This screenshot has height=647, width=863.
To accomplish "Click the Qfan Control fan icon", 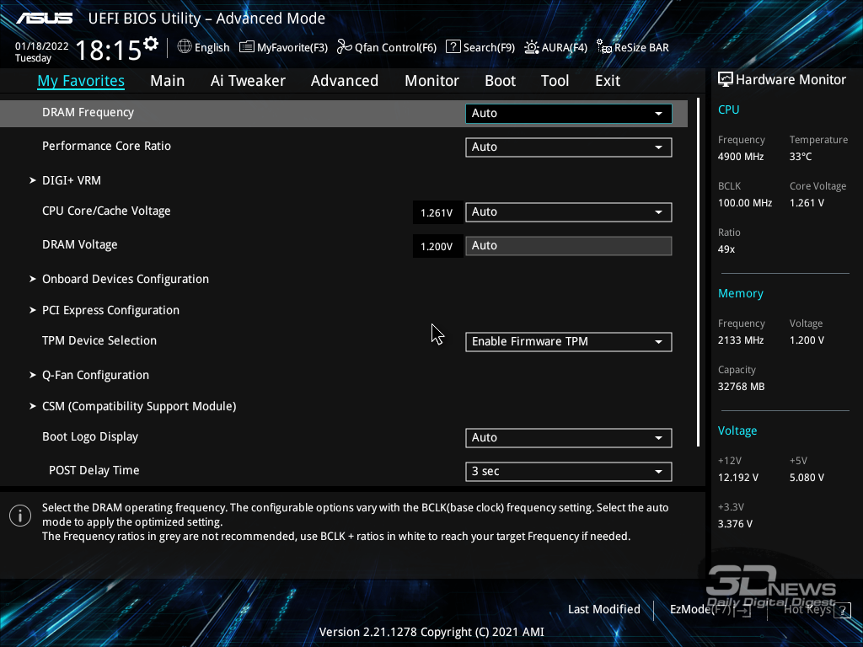I will (345, 47).
